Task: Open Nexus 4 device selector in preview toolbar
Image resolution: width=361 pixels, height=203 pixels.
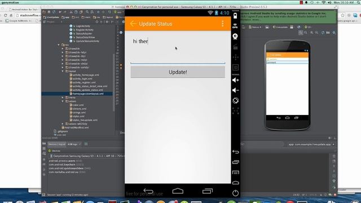Action: 255,27
